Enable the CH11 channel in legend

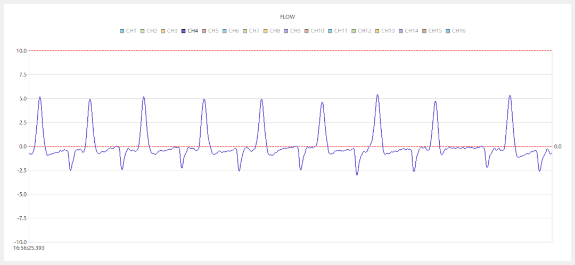[341, 31]
